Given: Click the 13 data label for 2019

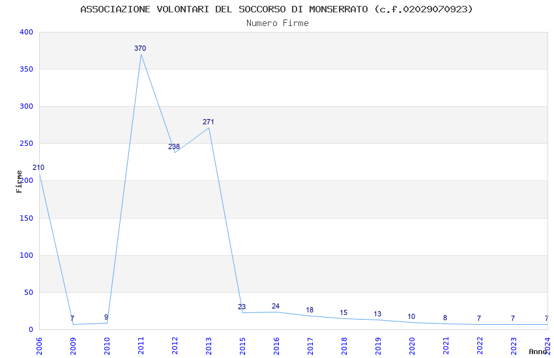Looking at the screenshot, I should point(377,314).
